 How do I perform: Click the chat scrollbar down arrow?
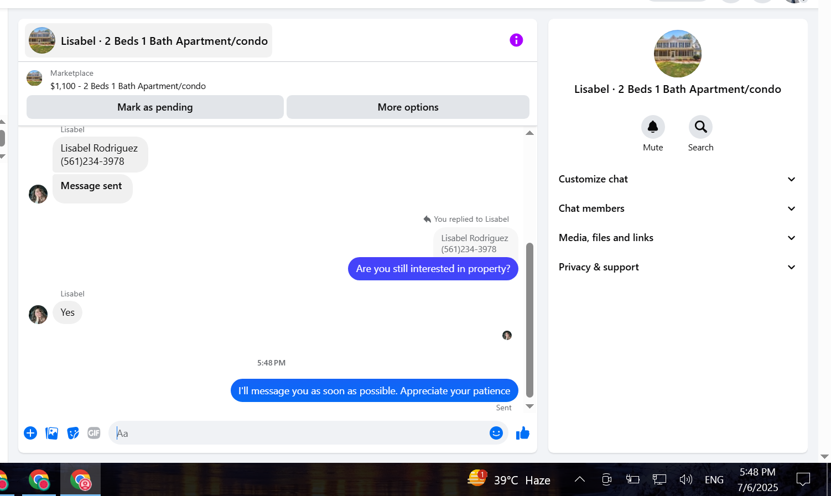529,406
